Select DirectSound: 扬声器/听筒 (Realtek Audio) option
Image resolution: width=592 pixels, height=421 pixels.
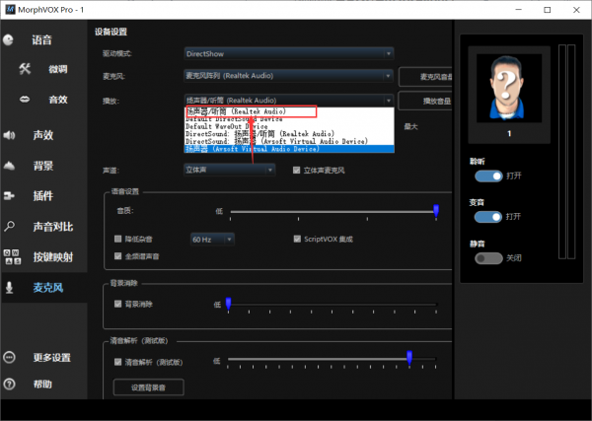tap(289, 133)
